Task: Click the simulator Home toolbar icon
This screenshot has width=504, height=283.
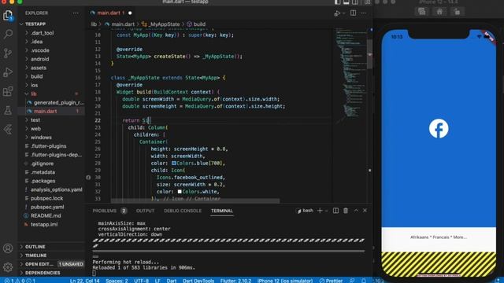Action: (439, 12)
